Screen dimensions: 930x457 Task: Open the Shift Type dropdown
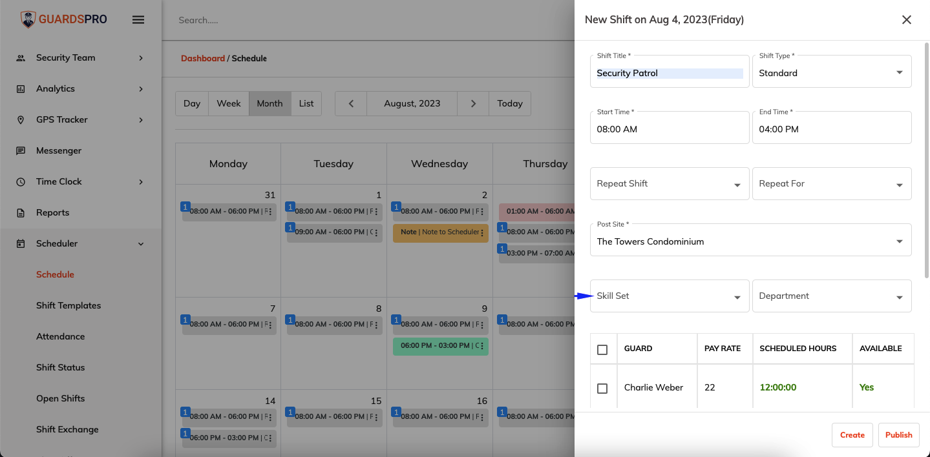coord(832,72)
